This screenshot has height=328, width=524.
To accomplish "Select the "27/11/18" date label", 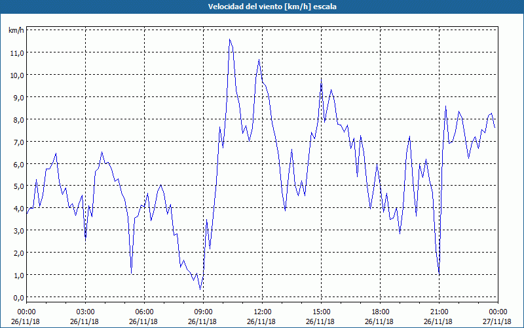I will click(x=497, y=321).
